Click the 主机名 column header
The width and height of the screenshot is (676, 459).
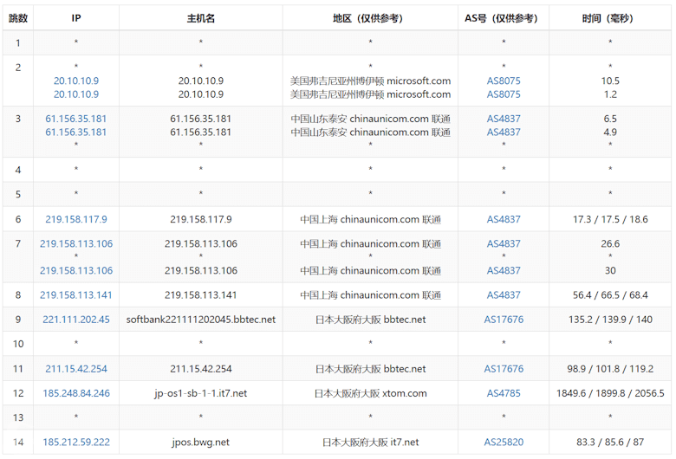(x=201, y=18)
